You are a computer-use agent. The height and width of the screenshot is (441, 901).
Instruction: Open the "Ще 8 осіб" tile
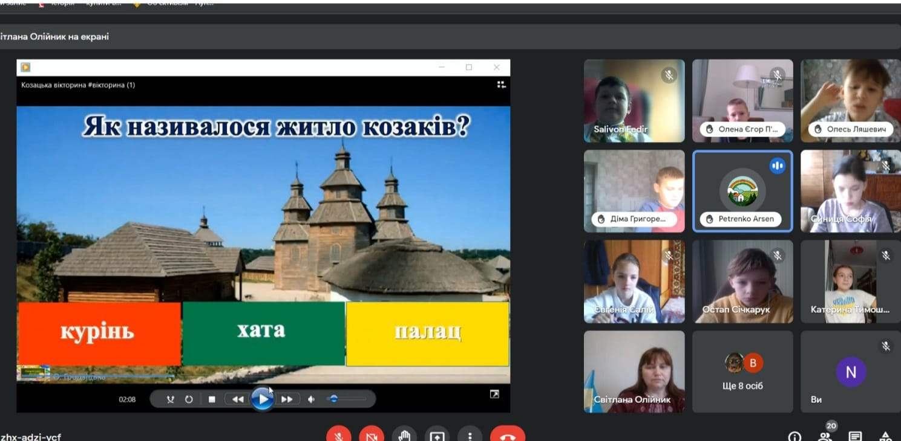pyautogui.click(x=742, y=372)
